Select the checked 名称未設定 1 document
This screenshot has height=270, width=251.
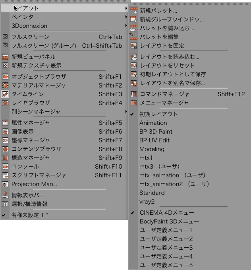(x=29, y=215)
